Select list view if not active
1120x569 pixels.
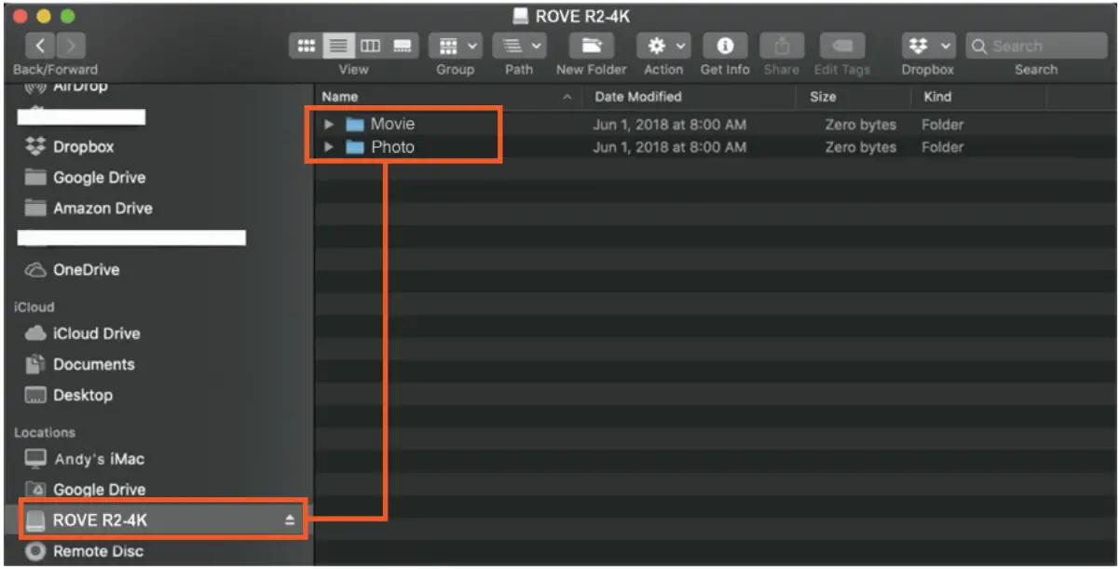(338, 45)
